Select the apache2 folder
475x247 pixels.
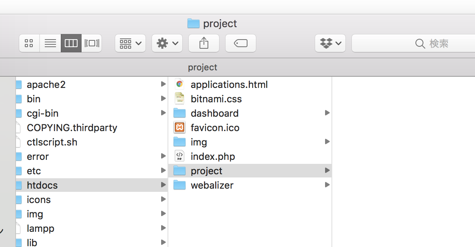(46, 84)
